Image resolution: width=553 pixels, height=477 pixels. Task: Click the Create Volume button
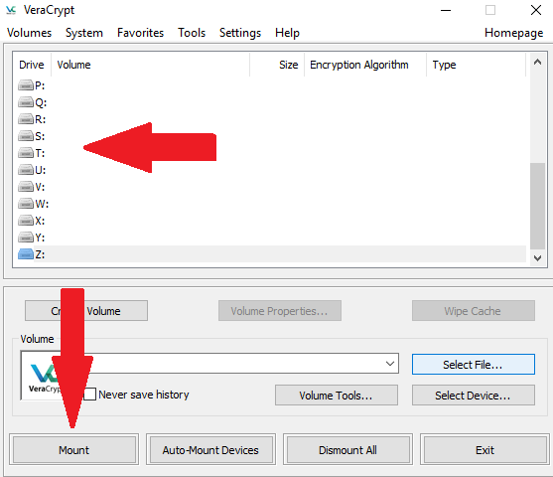(86, 311)
